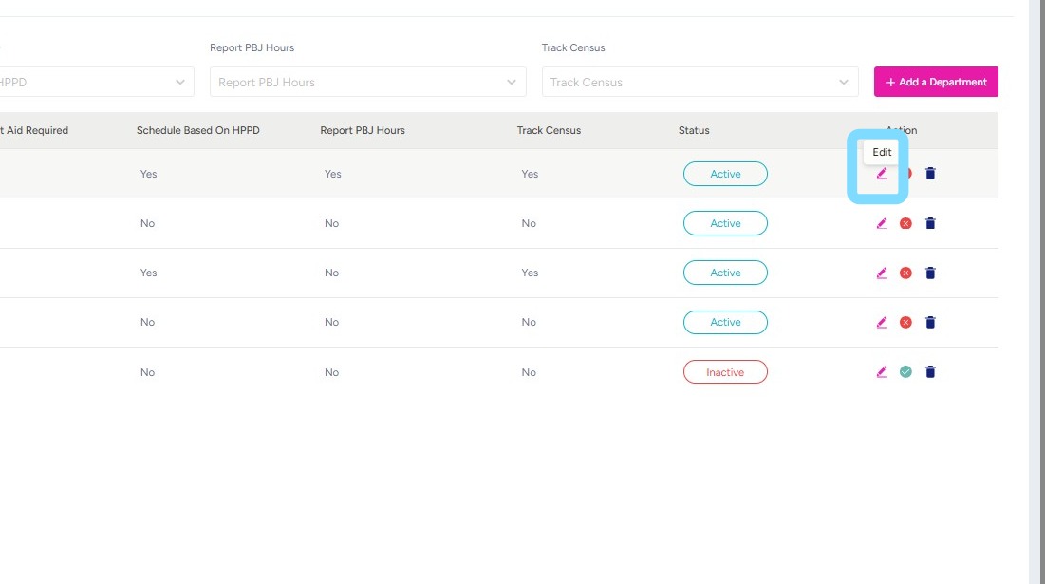Deactivate the second row using the red X
The width and height of the screenshot is (1045, 584).
click(x=905, y=223)
